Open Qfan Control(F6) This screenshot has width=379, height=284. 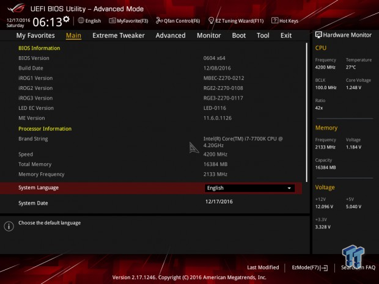click(178, 21)
